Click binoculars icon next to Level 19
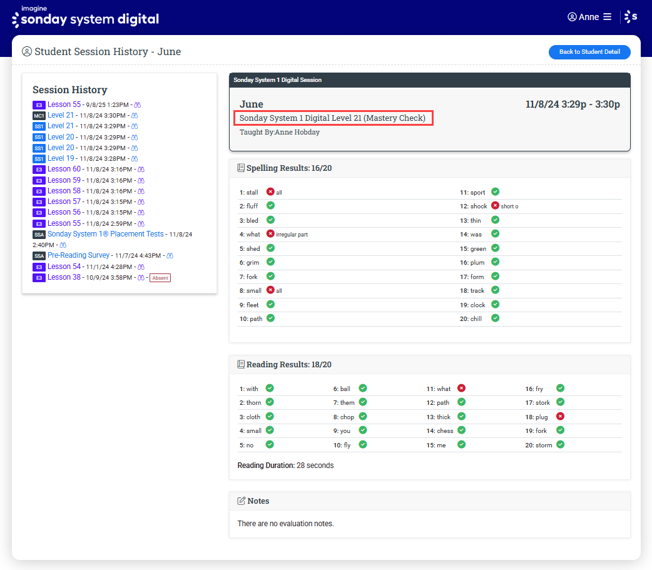Viewport: 652px width, 570px height. pyautogui.click(x=134, y=159)
